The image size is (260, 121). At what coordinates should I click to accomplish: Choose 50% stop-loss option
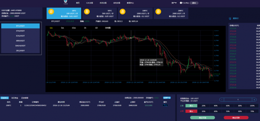[228, 111]
